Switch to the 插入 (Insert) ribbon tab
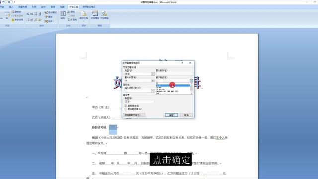Image resolution: width=318 pixels, height=179 pixels. pyautogui.click(x=11, y=7)
